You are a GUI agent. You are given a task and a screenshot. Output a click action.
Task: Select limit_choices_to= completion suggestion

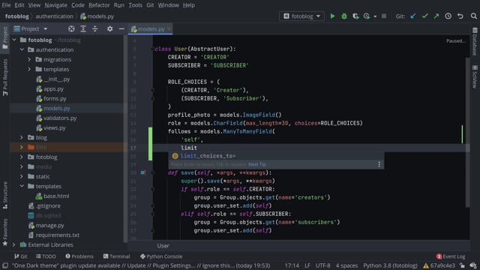(x=275, y=156)
